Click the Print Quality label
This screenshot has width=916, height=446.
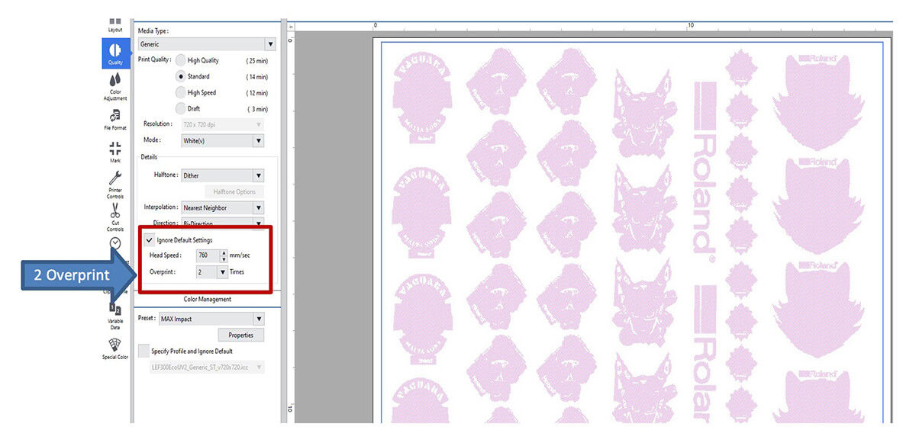[x=155, y=60]
